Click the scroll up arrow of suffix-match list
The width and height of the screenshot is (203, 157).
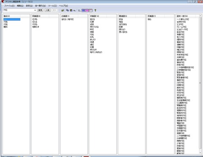[200, 16]
